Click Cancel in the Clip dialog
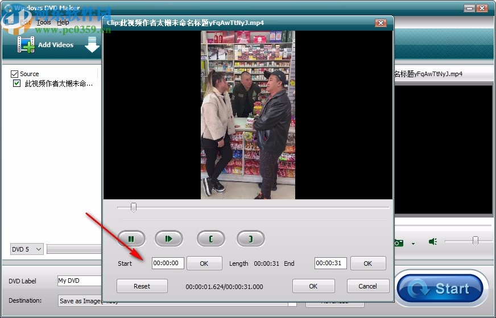The image size is (496, 318). (368, 286)
